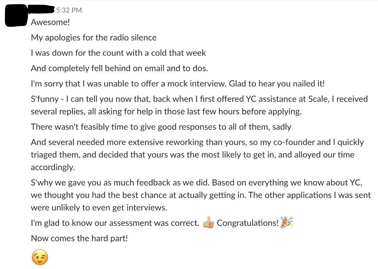Click the "There wasn't feasibly time" line

pos(161,127)
